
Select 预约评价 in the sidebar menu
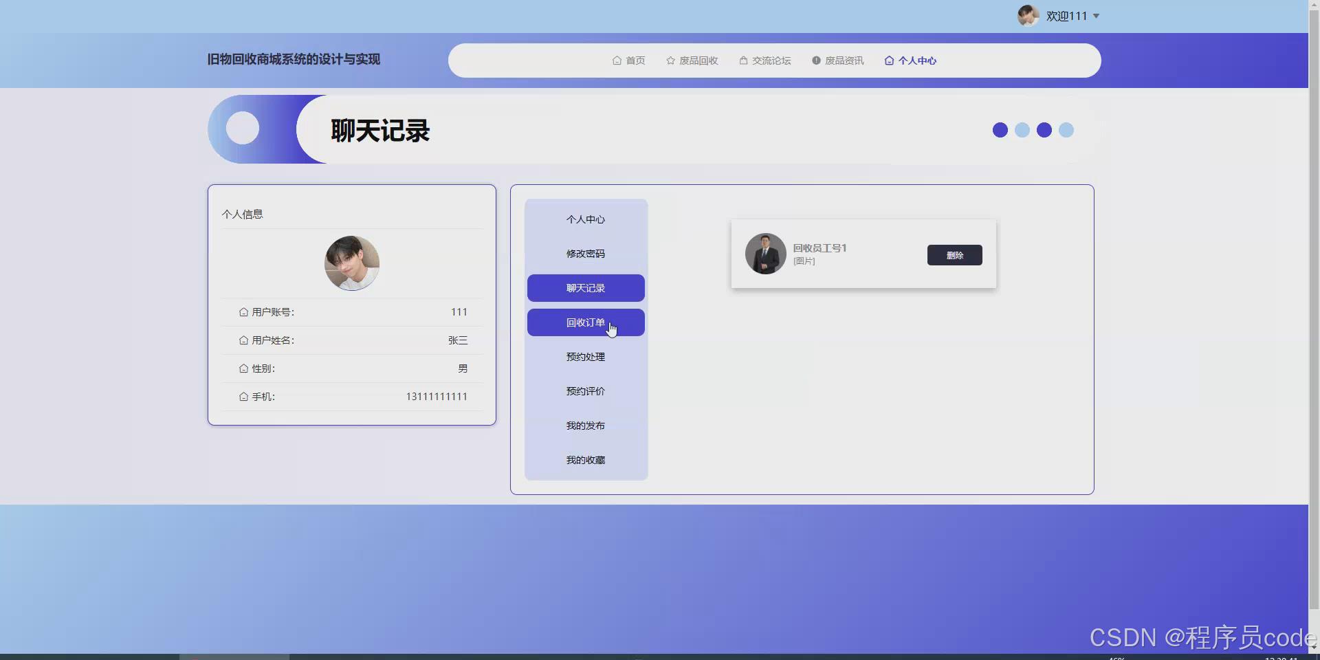pyautogui.click(x=586, y=391)
